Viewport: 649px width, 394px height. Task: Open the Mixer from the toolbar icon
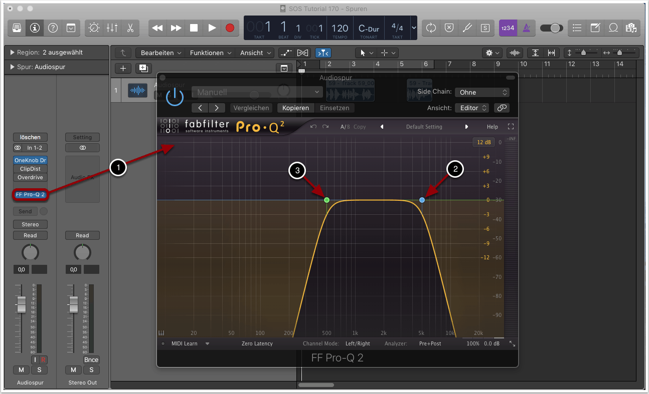112,28
